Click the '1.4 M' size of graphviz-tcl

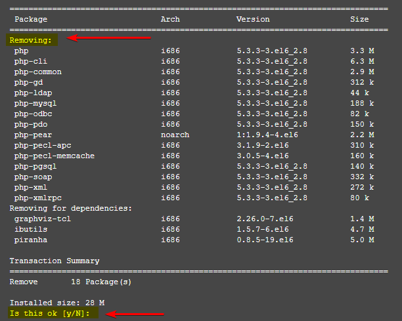(x=362, y=219)
